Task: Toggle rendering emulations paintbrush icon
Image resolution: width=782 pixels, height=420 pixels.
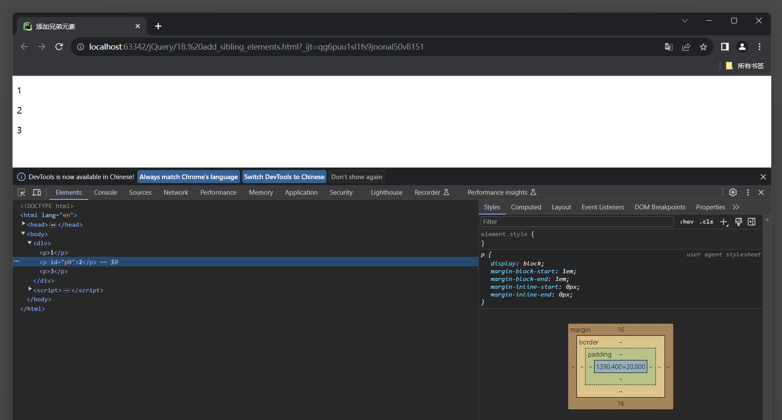Action: click(738, 222)
